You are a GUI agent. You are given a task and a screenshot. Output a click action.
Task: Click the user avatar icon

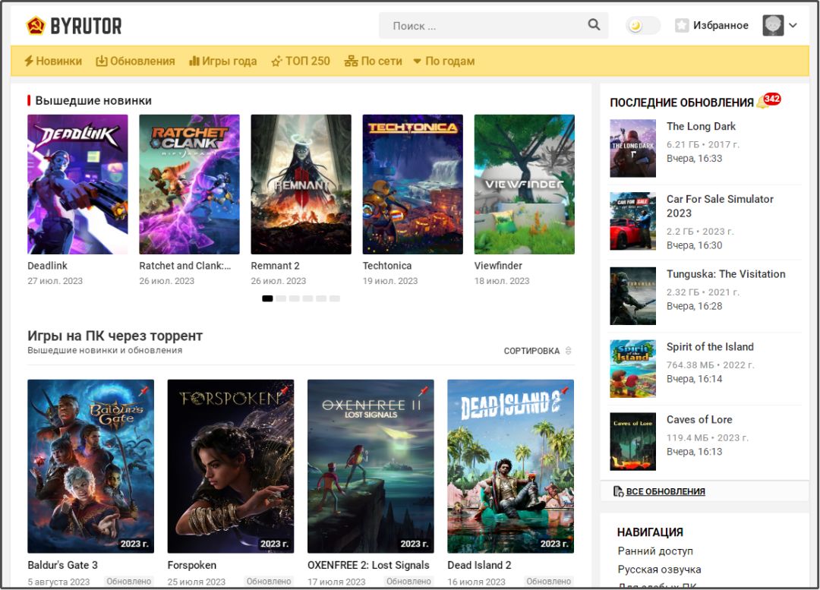tap(773, 25)
